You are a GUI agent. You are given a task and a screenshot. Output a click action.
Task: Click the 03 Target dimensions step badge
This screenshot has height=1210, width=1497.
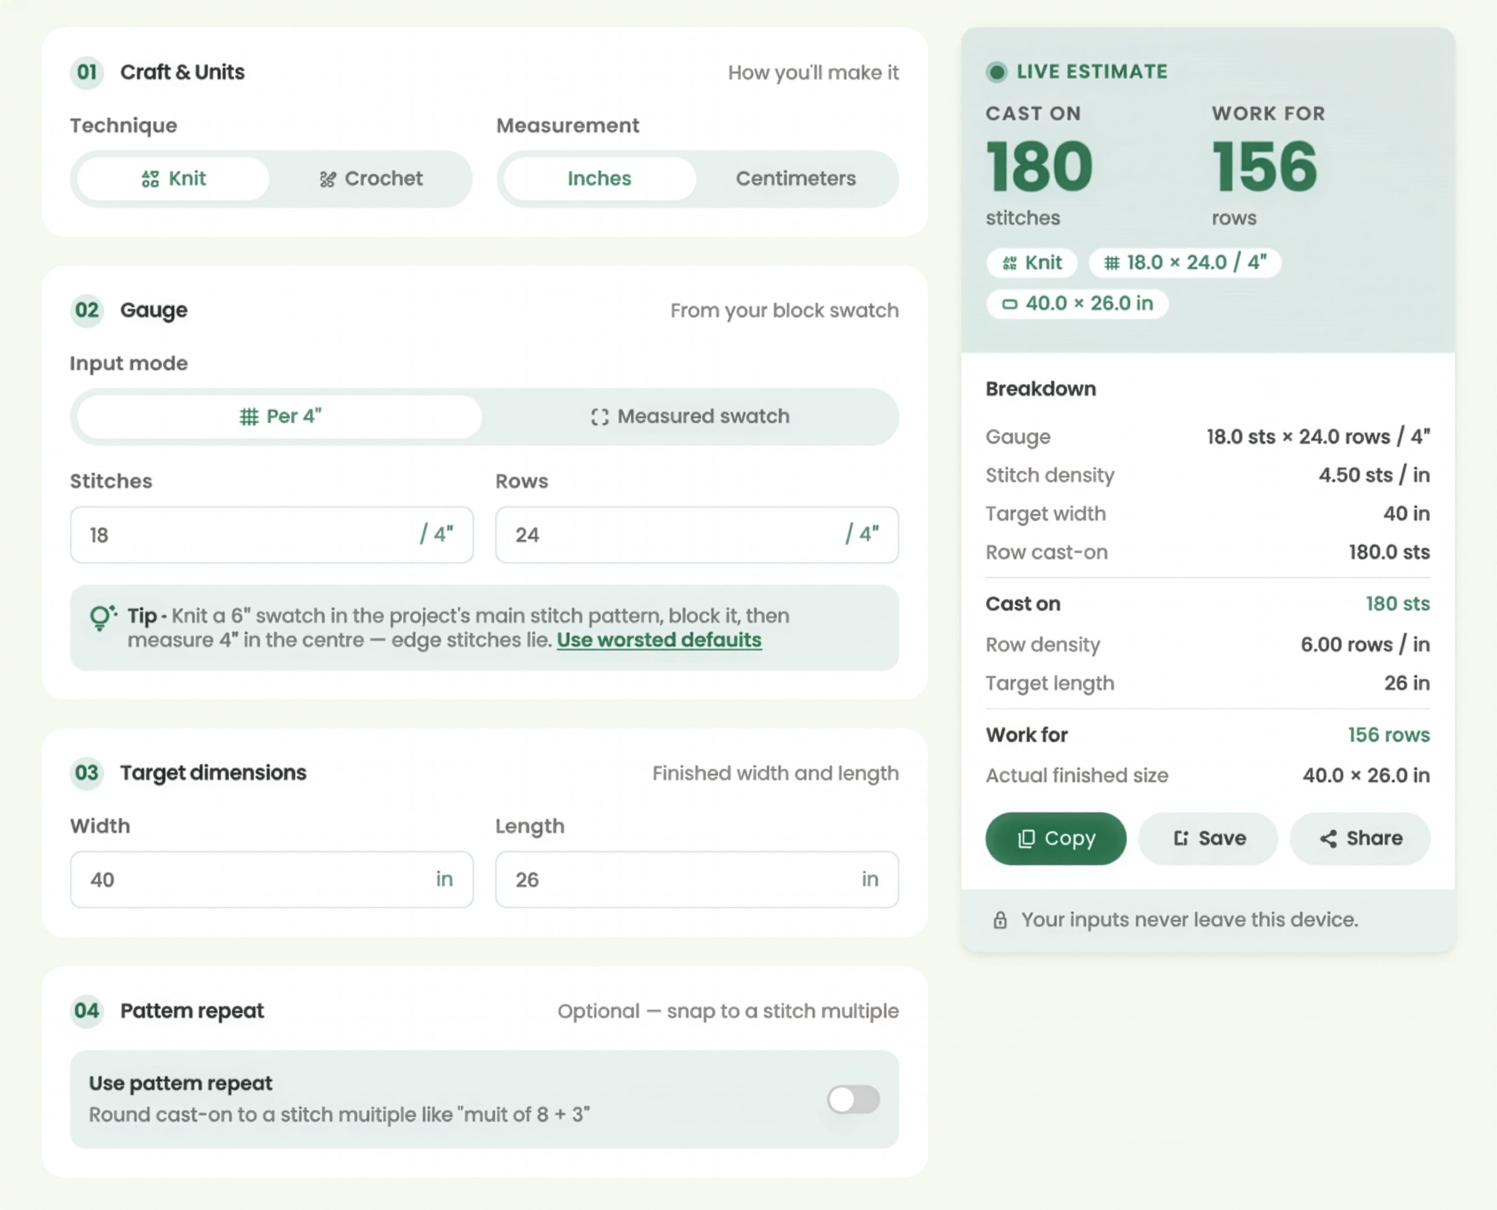tap(87, 773)
